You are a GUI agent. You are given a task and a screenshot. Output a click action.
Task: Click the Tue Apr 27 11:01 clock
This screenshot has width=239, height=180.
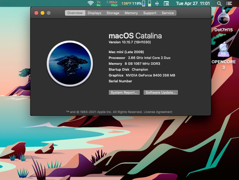pyautogui.click(x=193, y=3)
